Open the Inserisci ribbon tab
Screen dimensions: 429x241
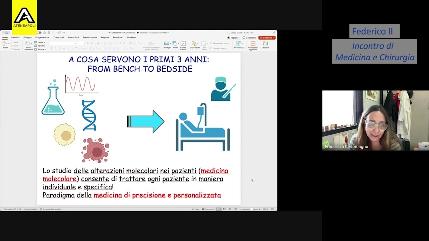click(15, 37)
